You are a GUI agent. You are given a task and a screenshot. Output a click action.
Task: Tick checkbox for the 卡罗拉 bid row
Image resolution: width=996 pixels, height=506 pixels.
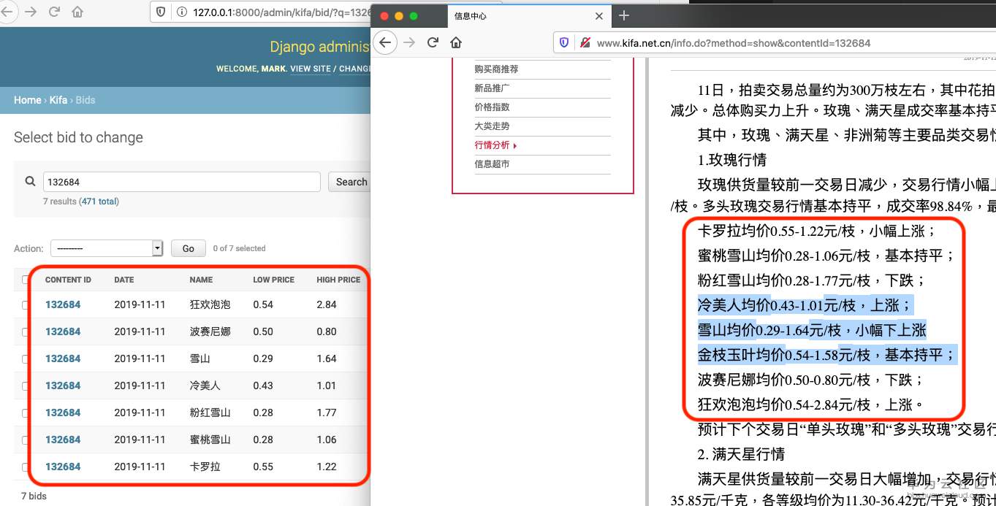26,467
